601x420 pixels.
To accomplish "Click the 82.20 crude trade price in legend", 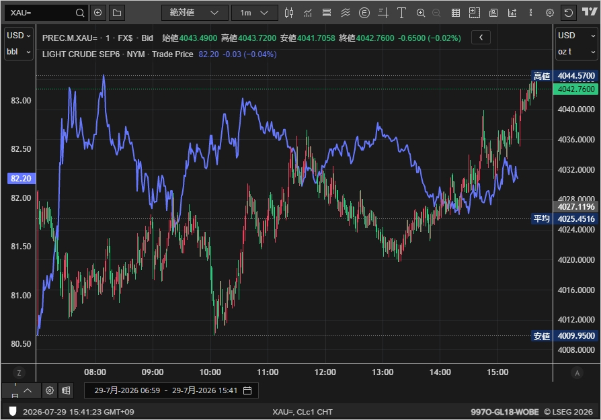I will click(208, 54).
